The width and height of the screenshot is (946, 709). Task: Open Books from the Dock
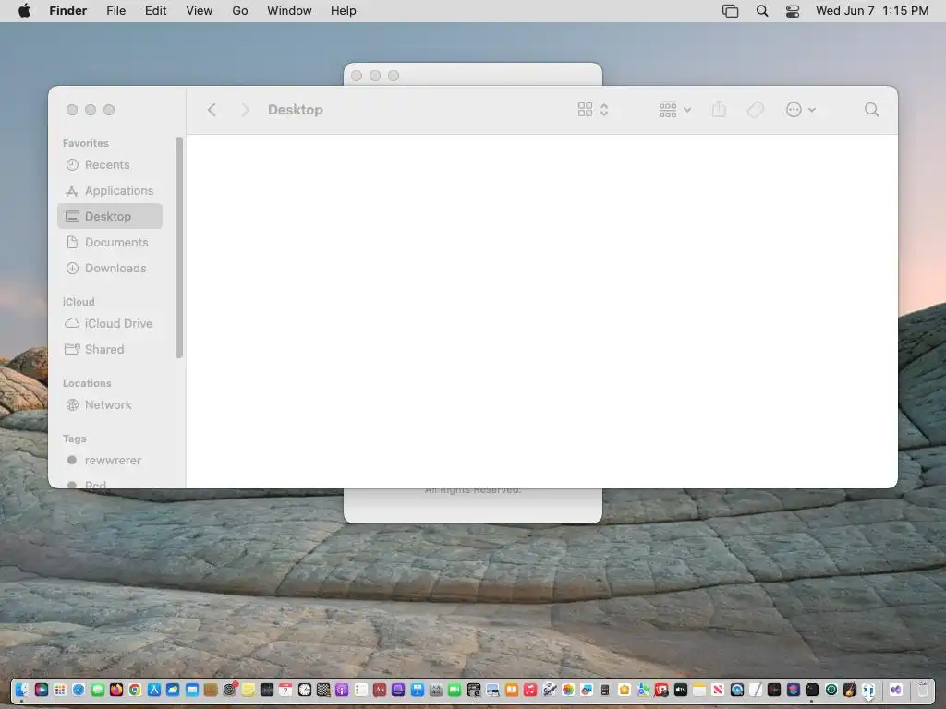(x=512, y=690)
